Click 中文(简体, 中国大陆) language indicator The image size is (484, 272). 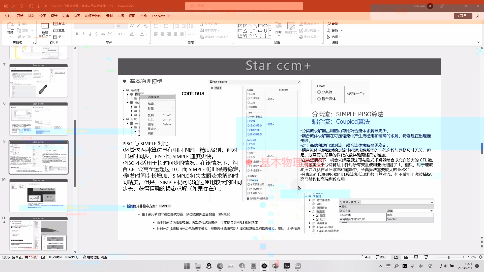(64, 257)
